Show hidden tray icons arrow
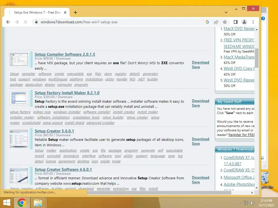Screen dimensions: 278x208 pyautogui.click(x=239, y=203)
